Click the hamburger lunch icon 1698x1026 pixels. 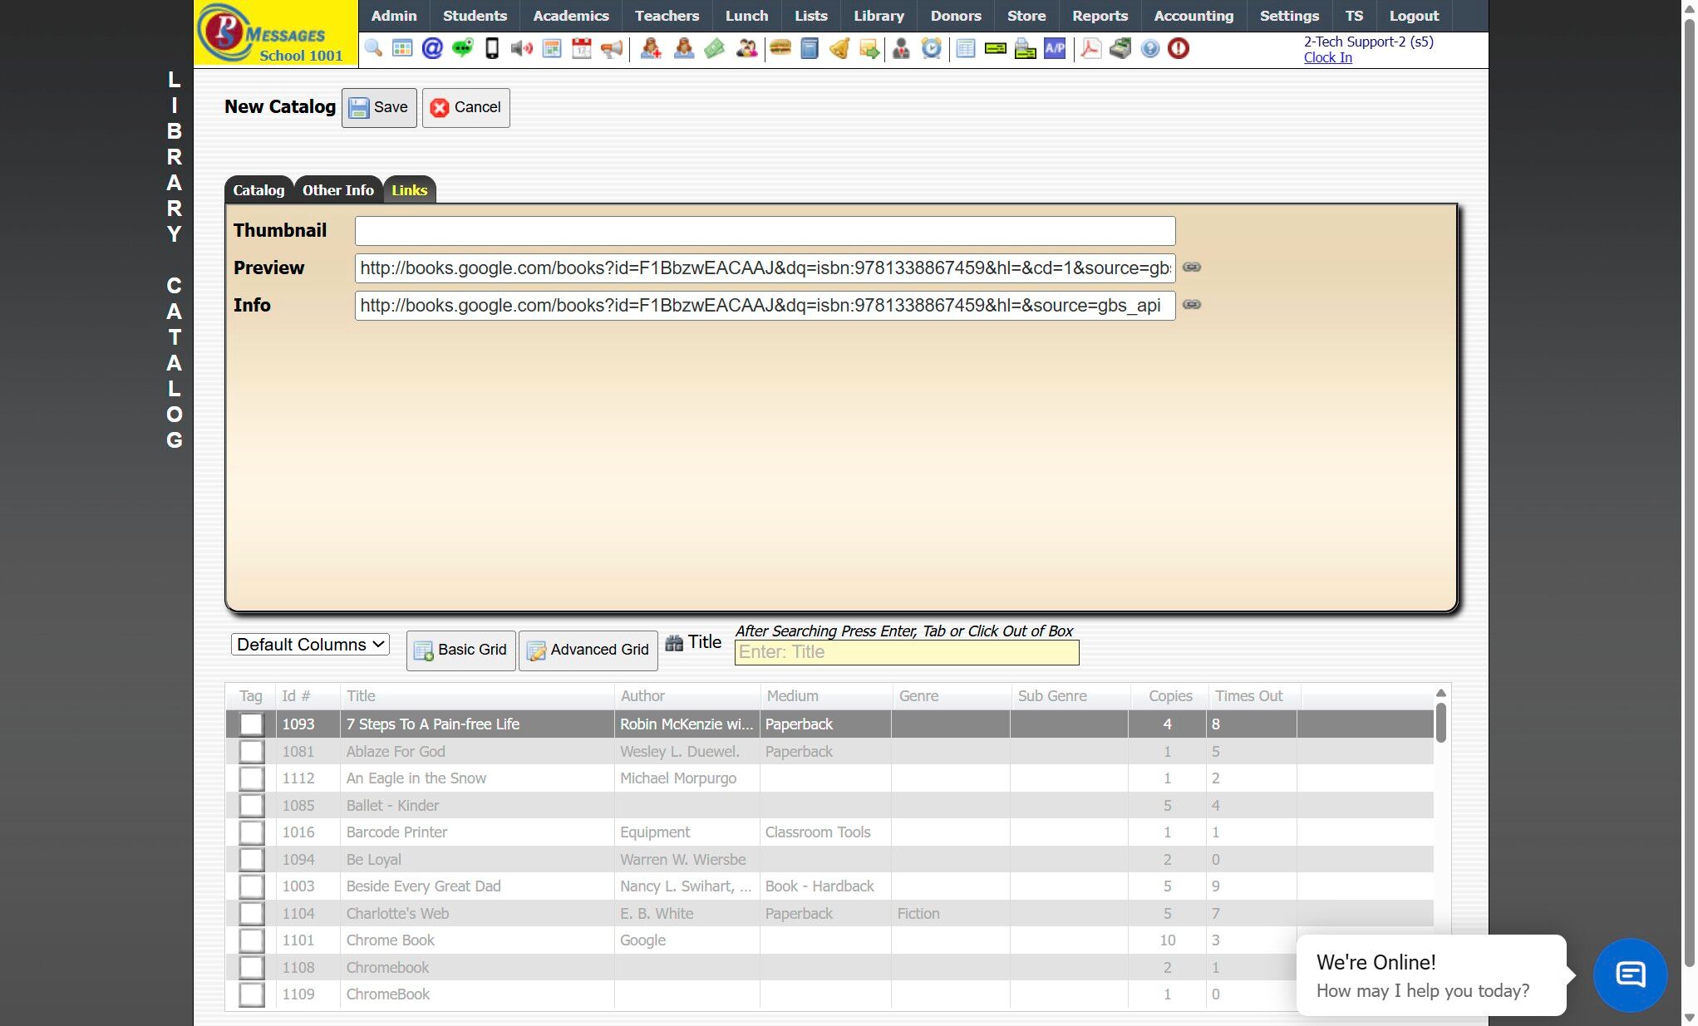coord(780,48)
